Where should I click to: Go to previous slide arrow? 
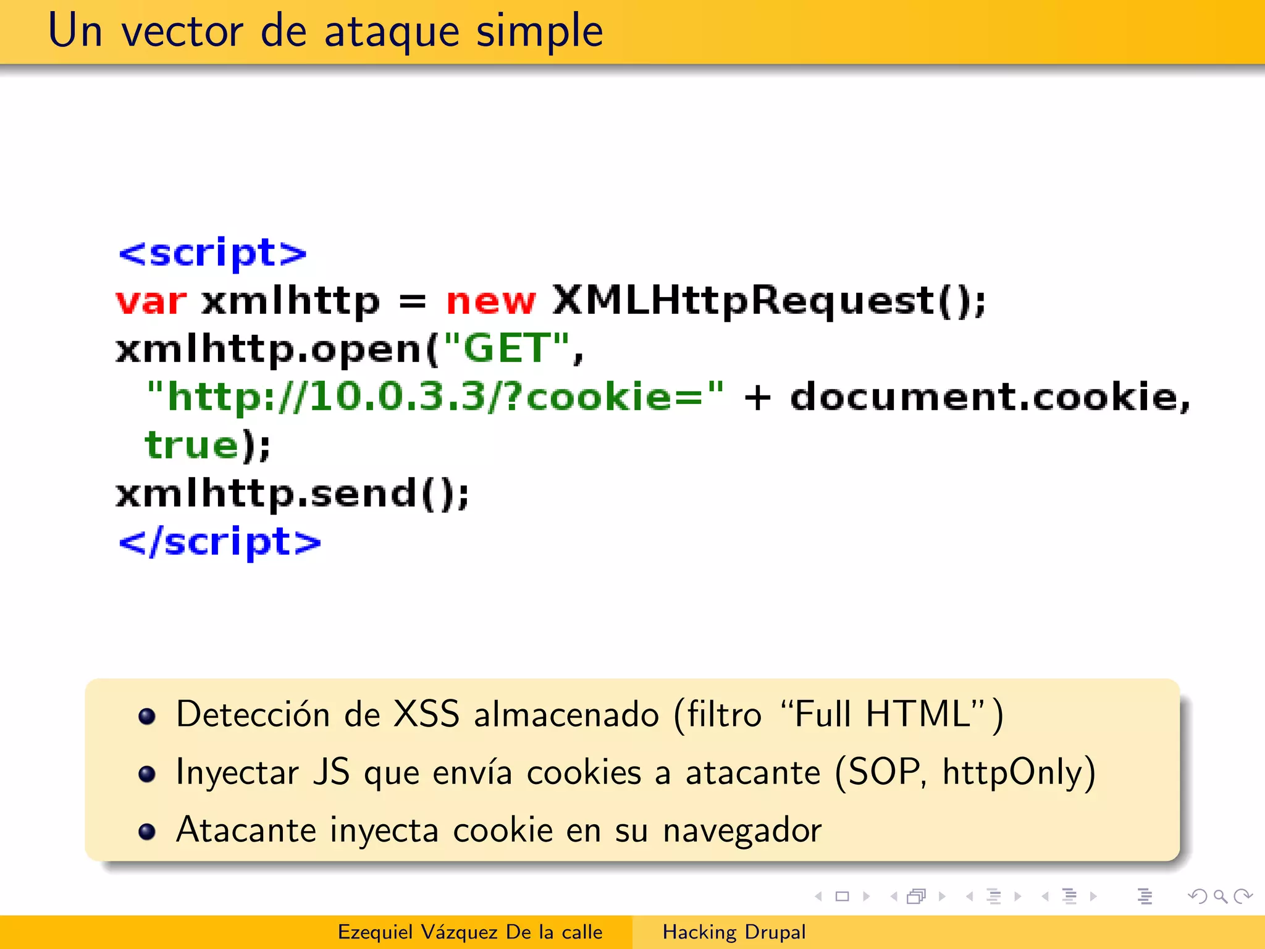(818, 896)
